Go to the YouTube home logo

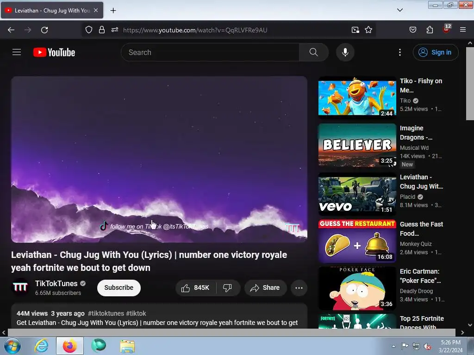[x=54, y=52]
